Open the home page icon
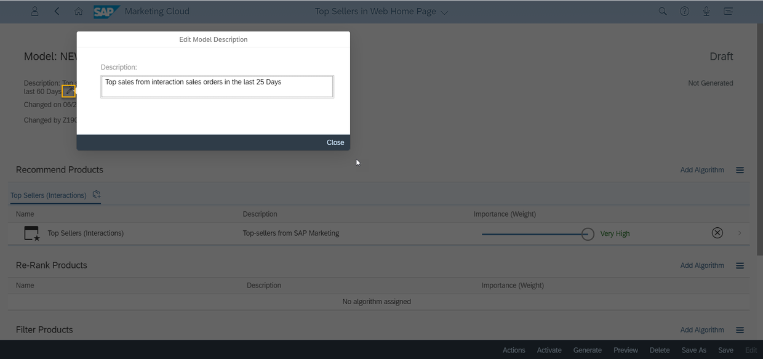This screenshot has height=359, width=763. point(78,11)
